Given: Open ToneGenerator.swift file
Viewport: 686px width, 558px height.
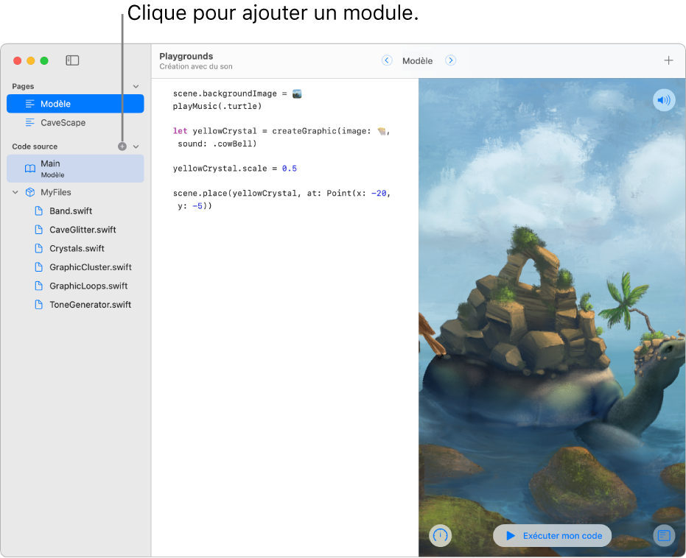Looking at the screenshot, I should point(90,305).
